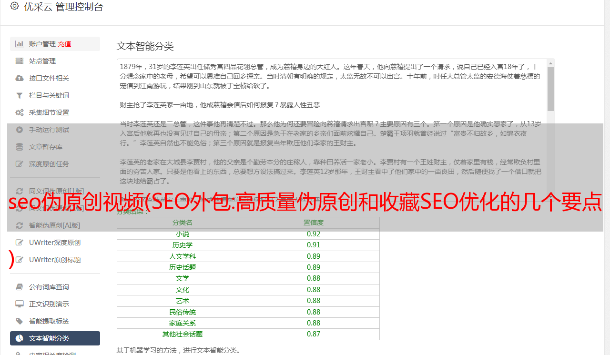The image size is (610, 355).
Task: Go to 文本智能分类 sidebar entry
Action: 49,338
